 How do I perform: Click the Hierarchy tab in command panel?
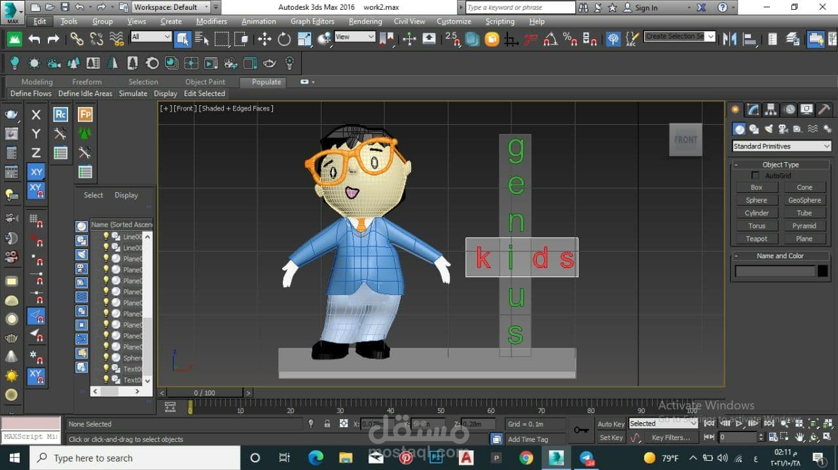(x=771, y=109)
